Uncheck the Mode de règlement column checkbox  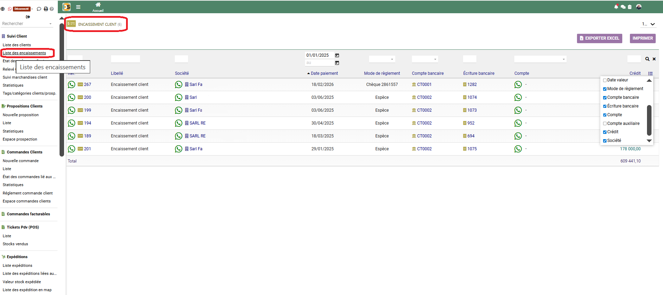coord(605,89)
